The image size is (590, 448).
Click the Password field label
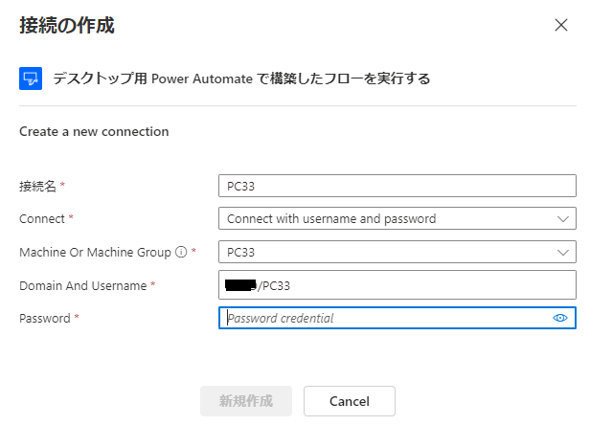[44, 318]
